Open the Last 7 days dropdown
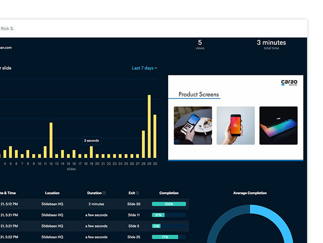323x243 pixels. pos(145,68)
